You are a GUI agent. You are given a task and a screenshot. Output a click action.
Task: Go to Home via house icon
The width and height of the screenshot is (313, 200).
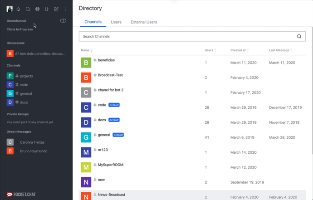[18, 9]
